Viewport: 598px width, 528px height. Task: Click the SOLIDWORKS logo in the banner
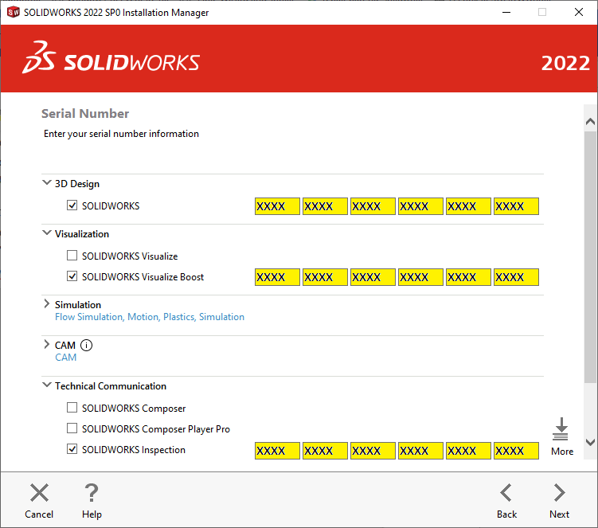point(111,63)
